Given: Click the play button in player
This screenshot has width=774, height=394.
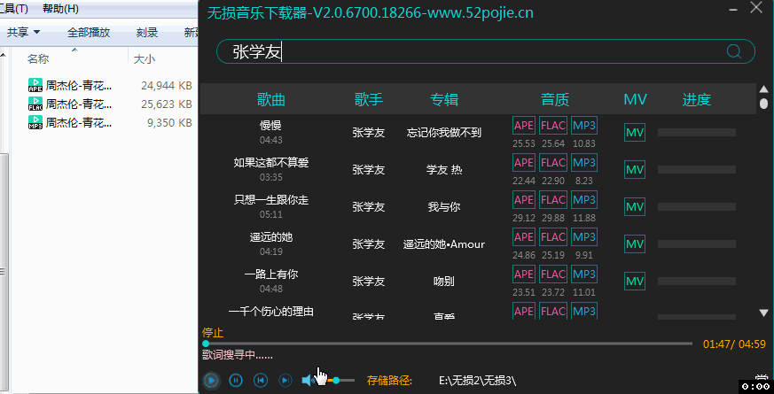Looking at the screenshot, I should coord(211,380).
